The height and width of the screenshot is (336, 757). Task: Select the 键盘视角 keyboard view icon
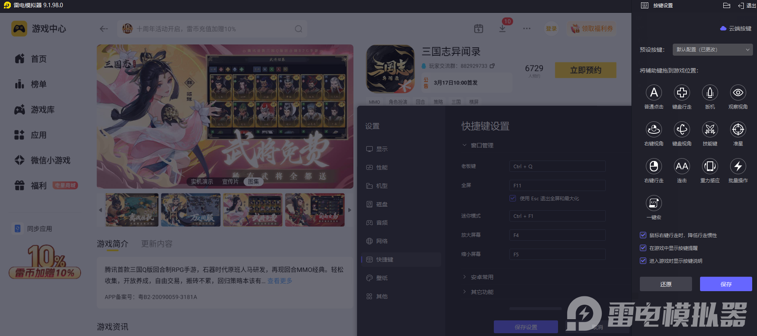[682, 129]
